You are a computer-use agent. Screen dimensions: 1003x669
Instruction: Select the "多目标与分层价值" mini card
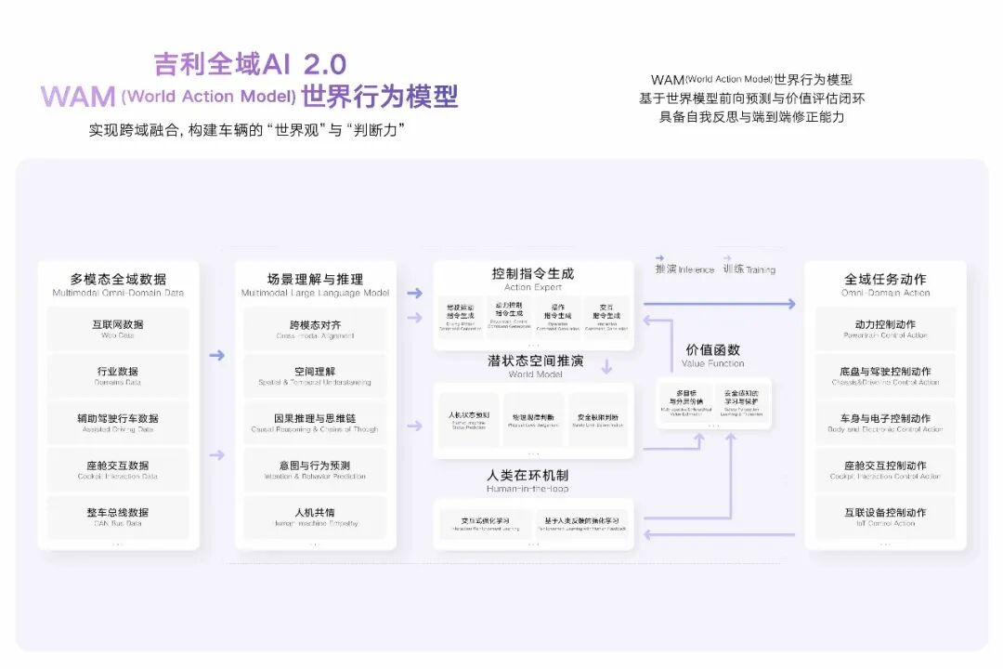point(686,403)
